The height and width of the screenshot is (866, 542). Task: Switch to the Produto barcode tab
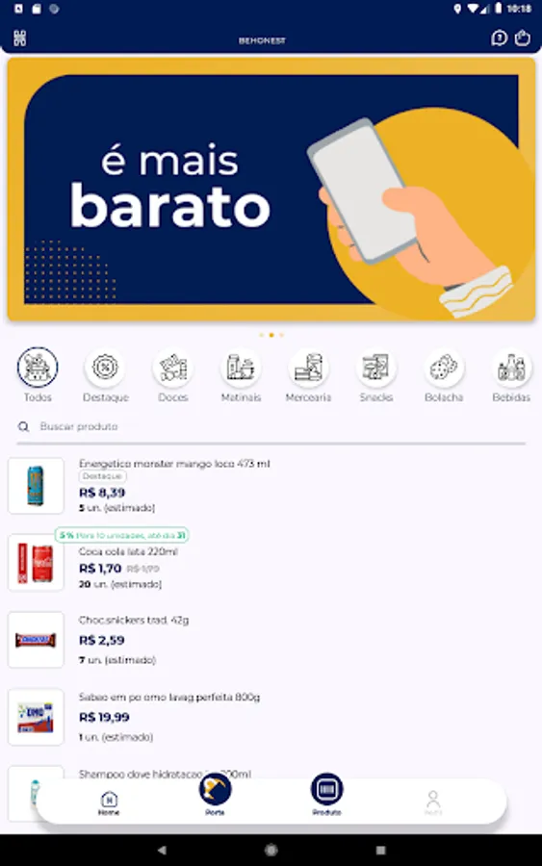(327, 794)
